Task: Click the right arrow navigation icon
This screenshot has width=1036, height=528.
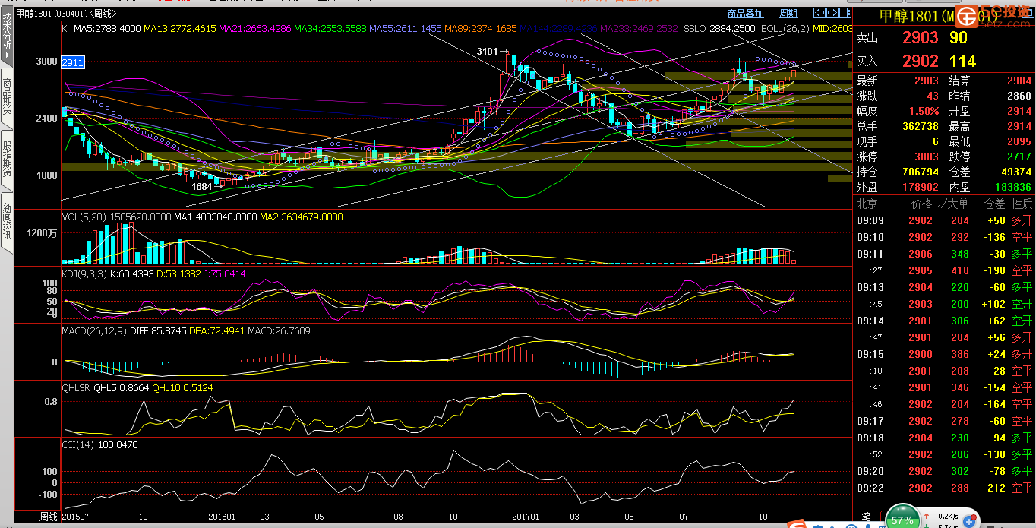Action: [831, 13]
